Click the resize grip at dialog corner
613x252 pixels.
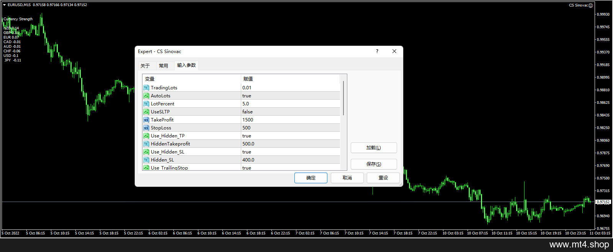point(401,184)
